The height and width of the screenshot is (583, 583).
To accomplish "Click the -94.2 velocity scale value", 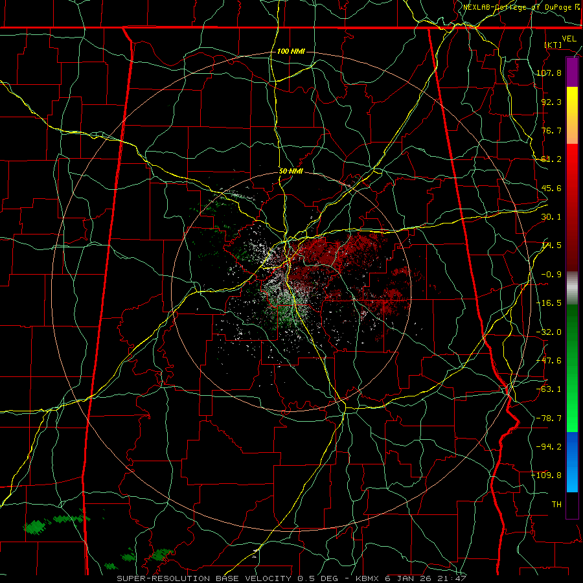I will pyautogui.click(x=549, y=447).
